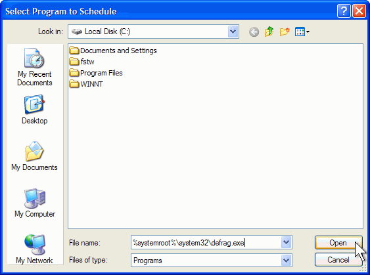
Task: Open My Recent Documents in places bar
Action: coord(35,67)
